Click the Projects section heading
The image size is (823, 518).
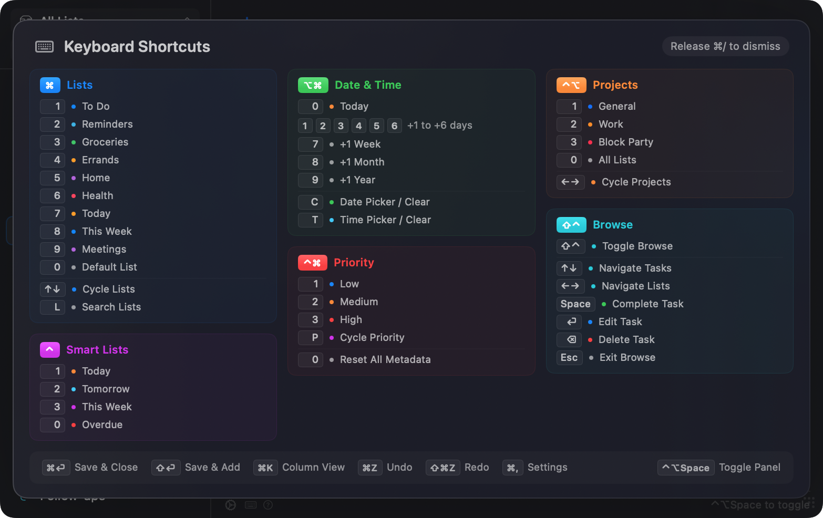tap(615, 85)
